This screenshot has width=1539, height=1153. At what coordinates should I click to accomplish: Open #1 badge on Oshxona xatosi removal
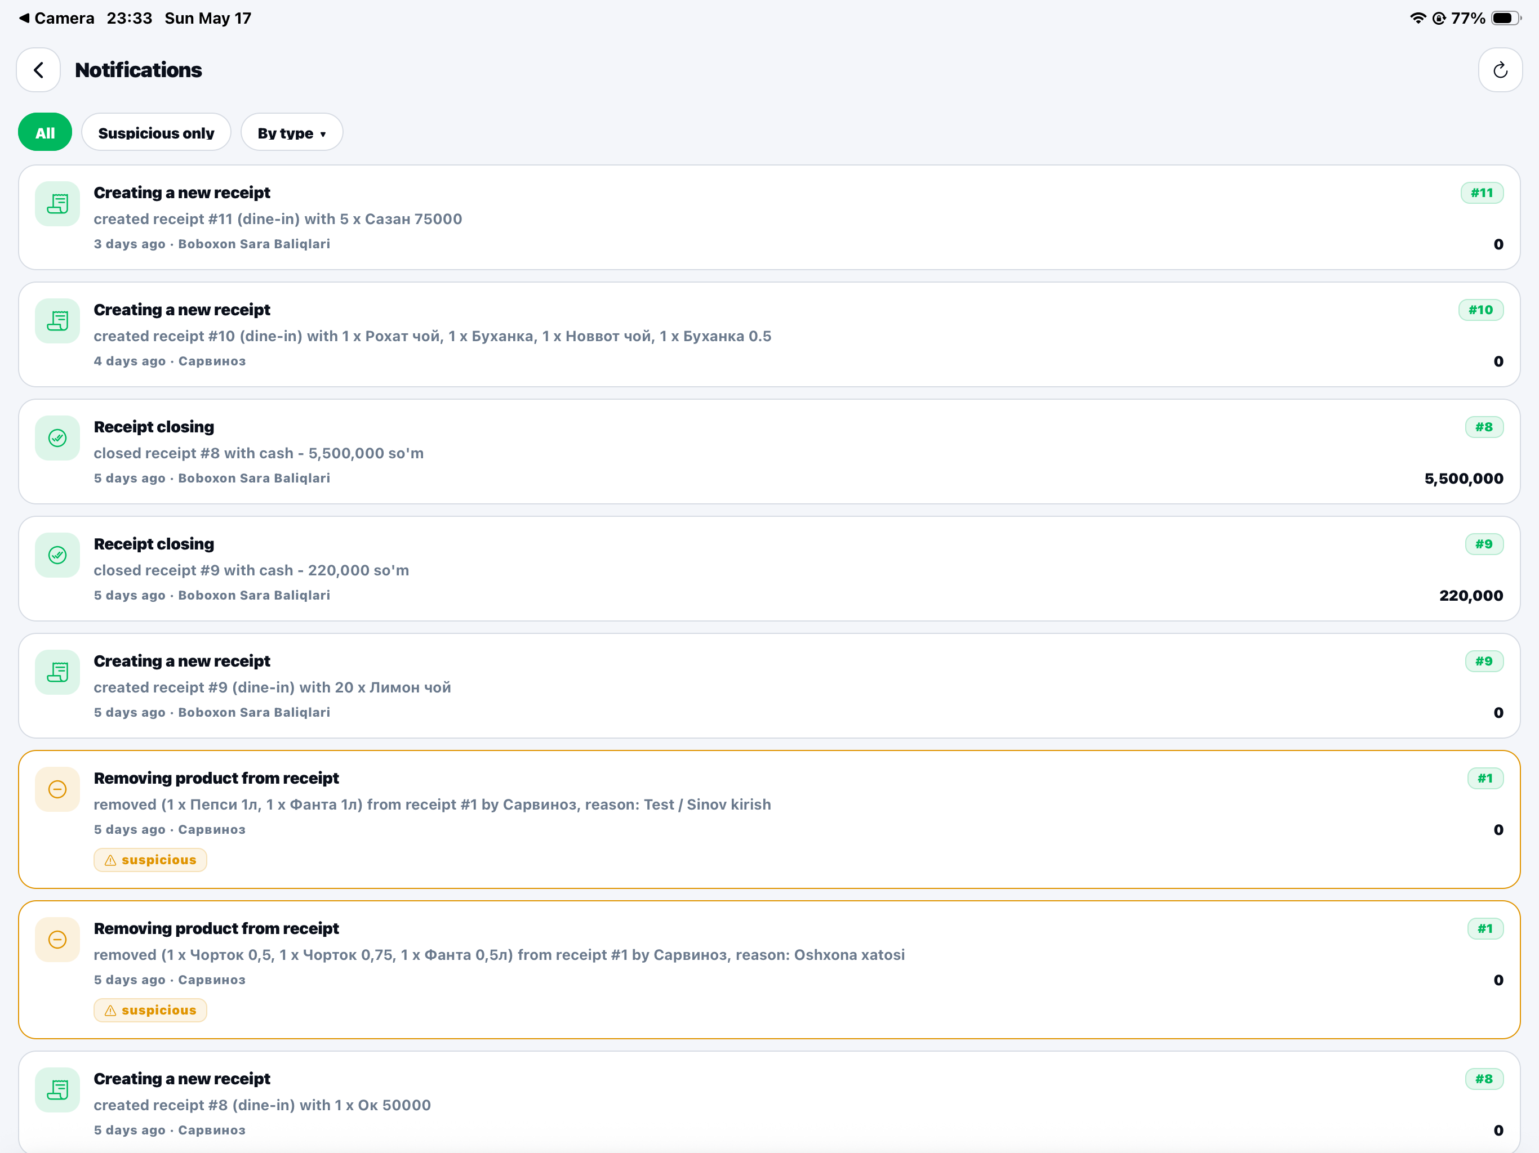tap(1485, 928)
